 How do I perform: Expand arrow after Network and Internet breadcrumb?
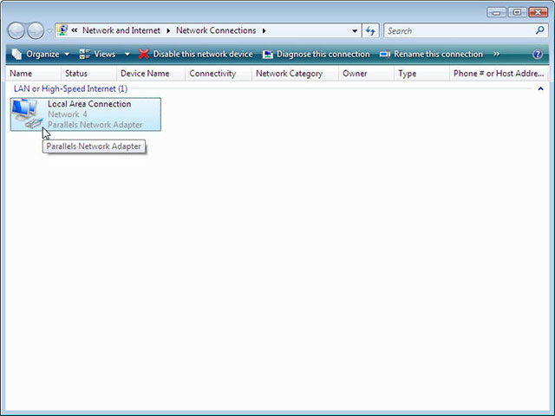pos(168,31)
